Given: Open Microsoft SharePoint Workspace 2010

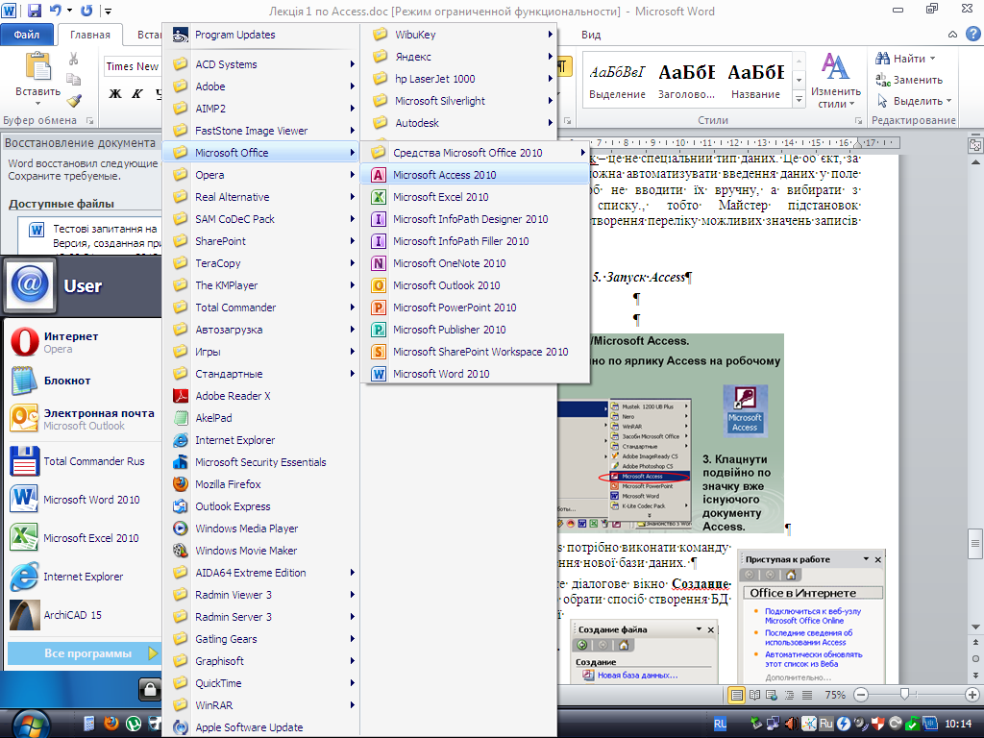Looking at the screenshot, I should click(x=475, y=352).
